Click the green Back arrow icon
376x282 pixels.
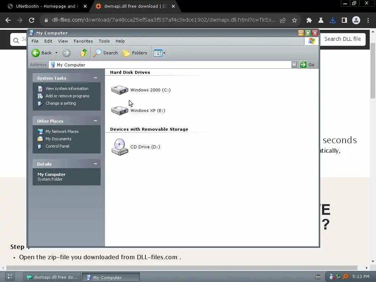pos(36,53)
